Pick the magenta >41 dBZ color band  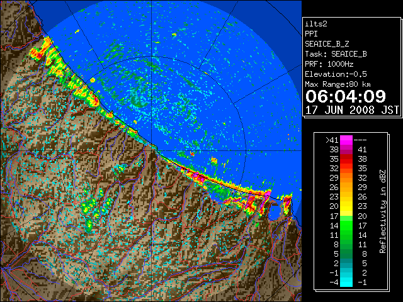point(346,140)
